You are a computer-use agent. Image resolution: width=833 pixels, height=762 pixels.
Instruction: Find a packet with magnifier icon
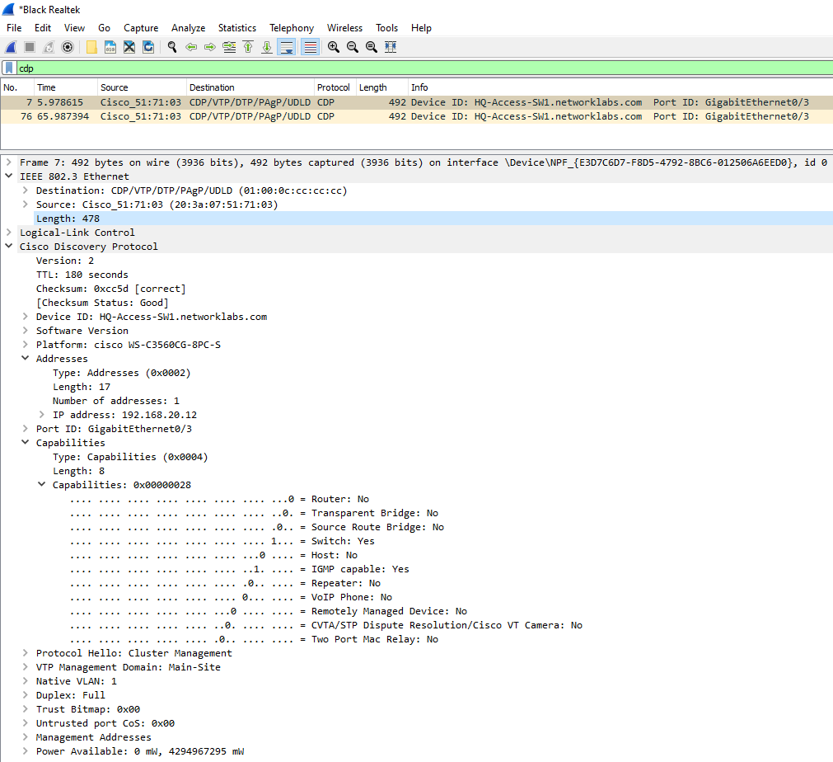click(172, 47)
